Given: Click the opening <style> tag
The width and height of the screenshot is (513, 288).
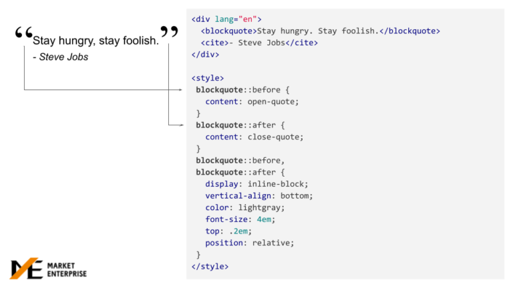Looking at the screenshot, I should tap(208, 78).
